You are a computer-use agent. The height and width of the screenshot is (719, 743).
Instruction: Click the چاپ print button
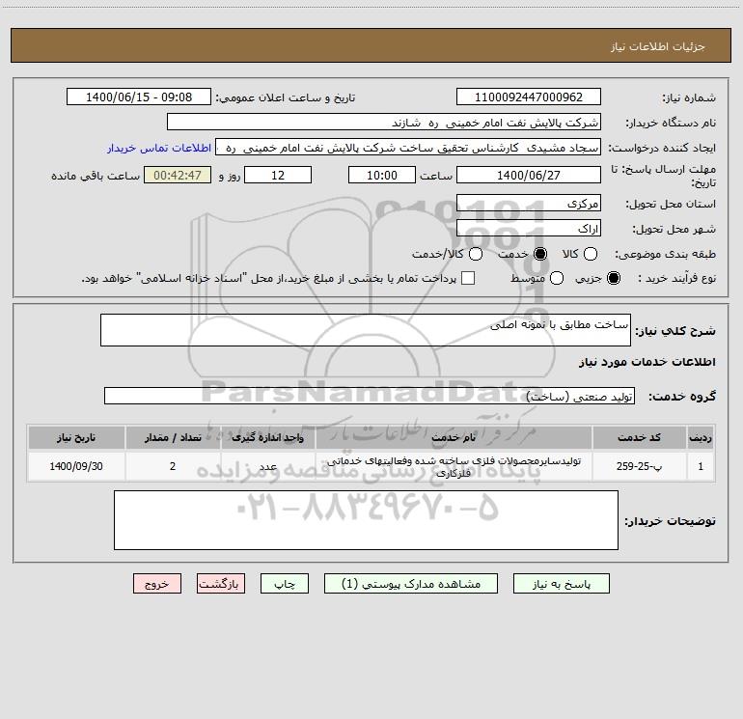[285, 584]
